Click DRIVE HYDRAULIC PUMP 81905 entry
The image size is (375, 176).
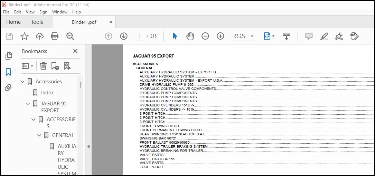point(167,84)
